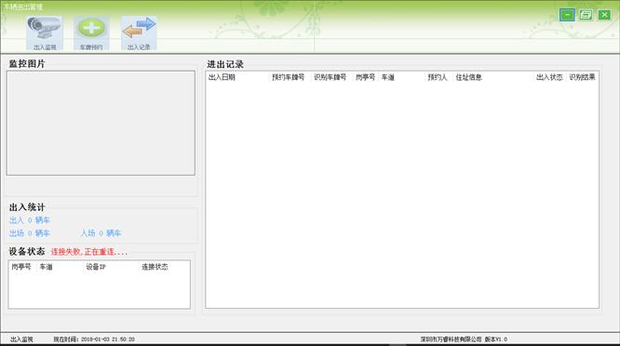Screen dimensions: 620x346
Task: Restore the window size with middle button
Action: coord(586,15)
